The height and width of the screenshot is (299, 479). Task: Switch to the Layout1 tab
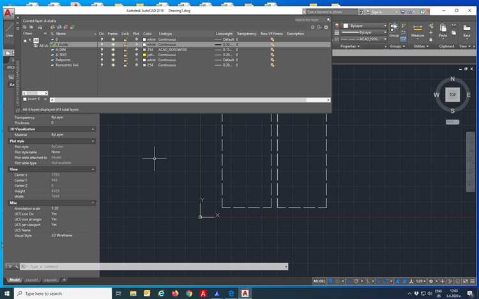click(31, 280)
